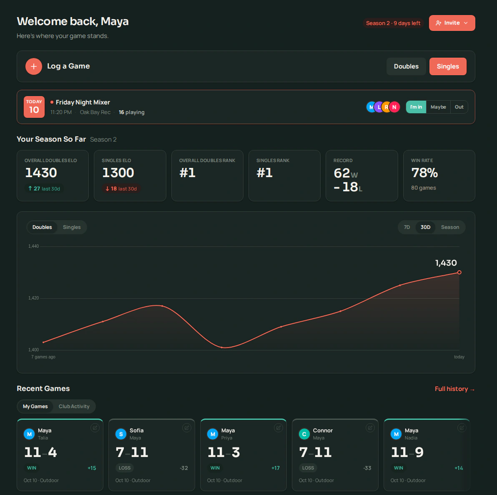
Task: Set chart range to Season
Action: pyautogui.click(x=450, y=227)
